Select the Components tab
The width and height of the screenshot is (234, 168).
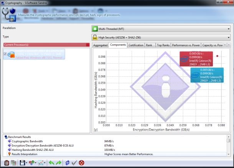point(118,45)
